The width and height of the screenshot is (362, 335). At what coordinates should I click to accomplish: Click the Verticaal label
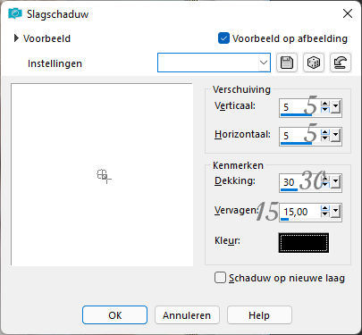point(235,105)
